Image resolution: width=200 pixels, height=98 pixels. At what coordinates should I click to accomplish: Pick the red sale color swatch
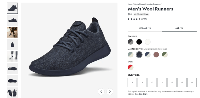click(130, 67)
